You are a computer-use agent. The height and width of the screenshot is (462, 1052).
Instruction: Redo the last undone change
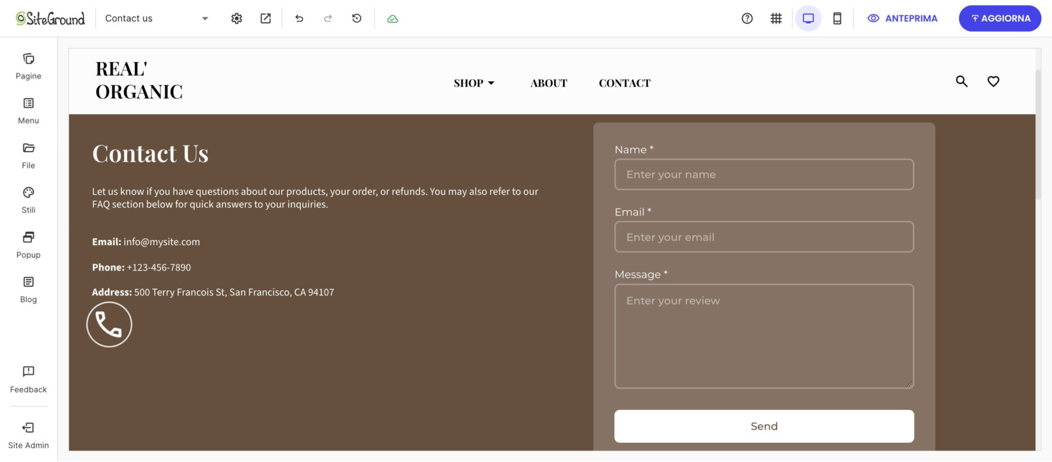[328, 19]
